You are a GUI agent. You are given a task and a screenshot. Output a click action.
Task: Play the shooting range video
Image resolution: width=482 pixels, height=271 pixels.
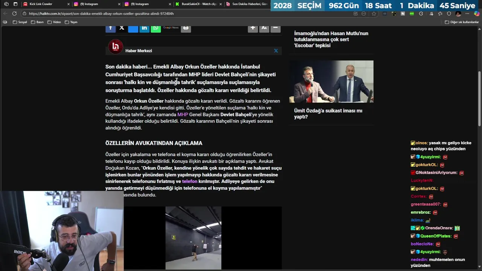(193, 238)
